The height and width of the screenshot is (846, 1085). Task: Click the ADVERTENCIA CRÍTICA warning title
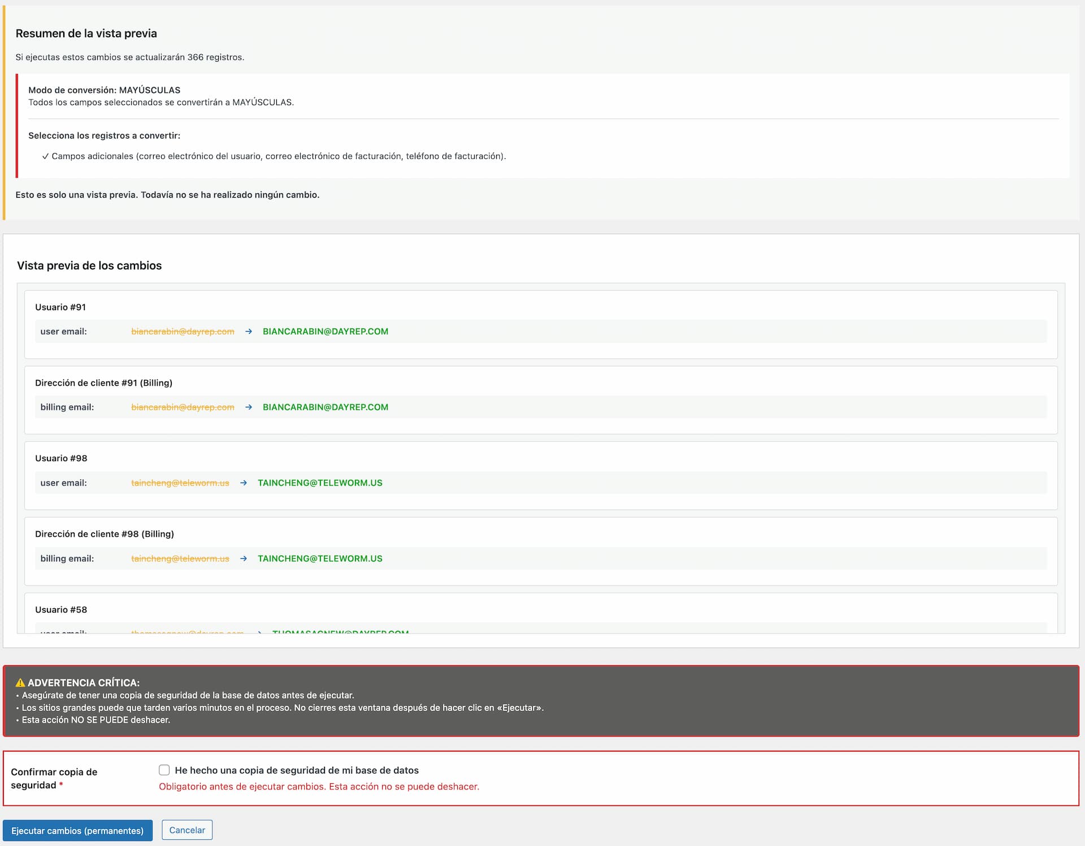coord(84,682)
